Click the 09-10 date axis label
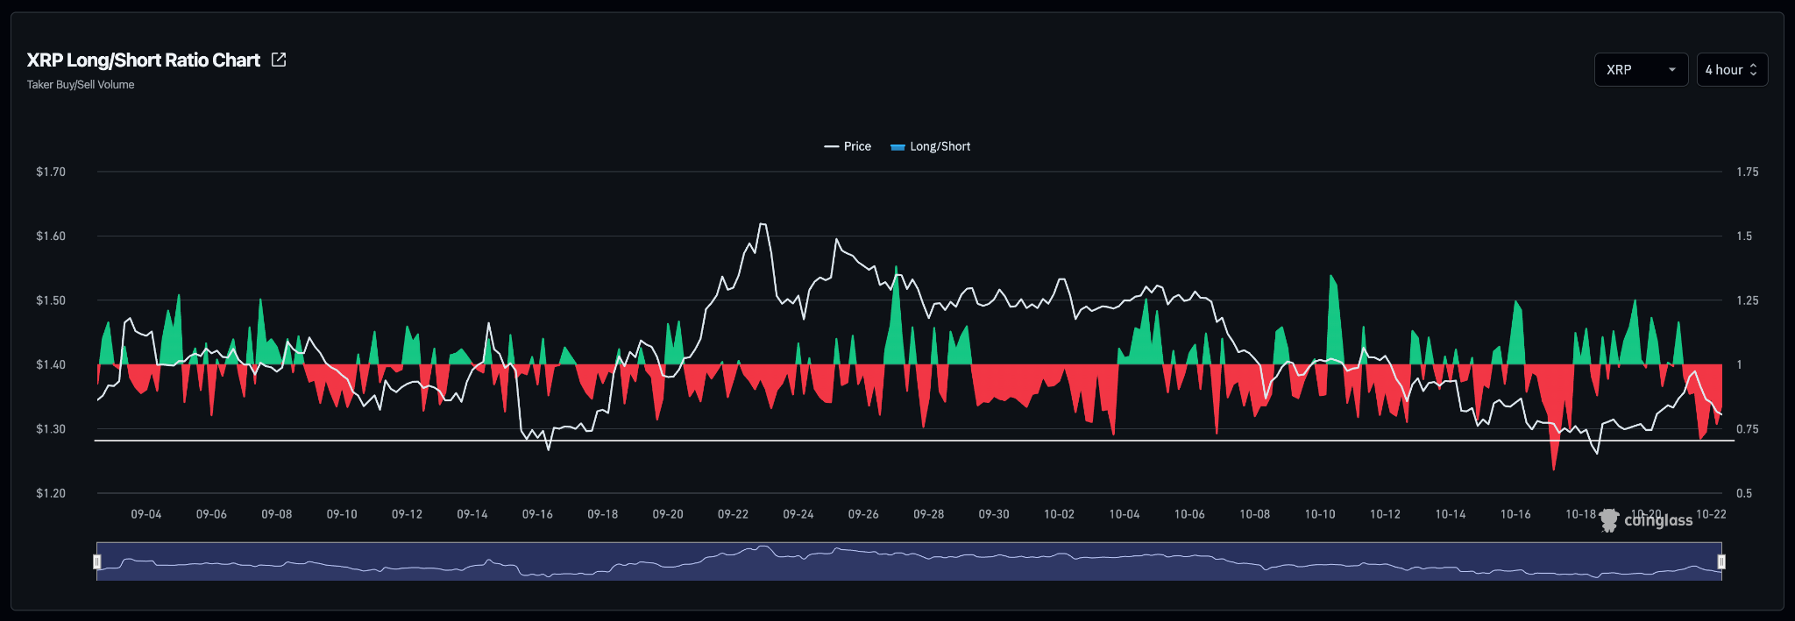This screenshot has height=621, width=1795. coord(342,514)
